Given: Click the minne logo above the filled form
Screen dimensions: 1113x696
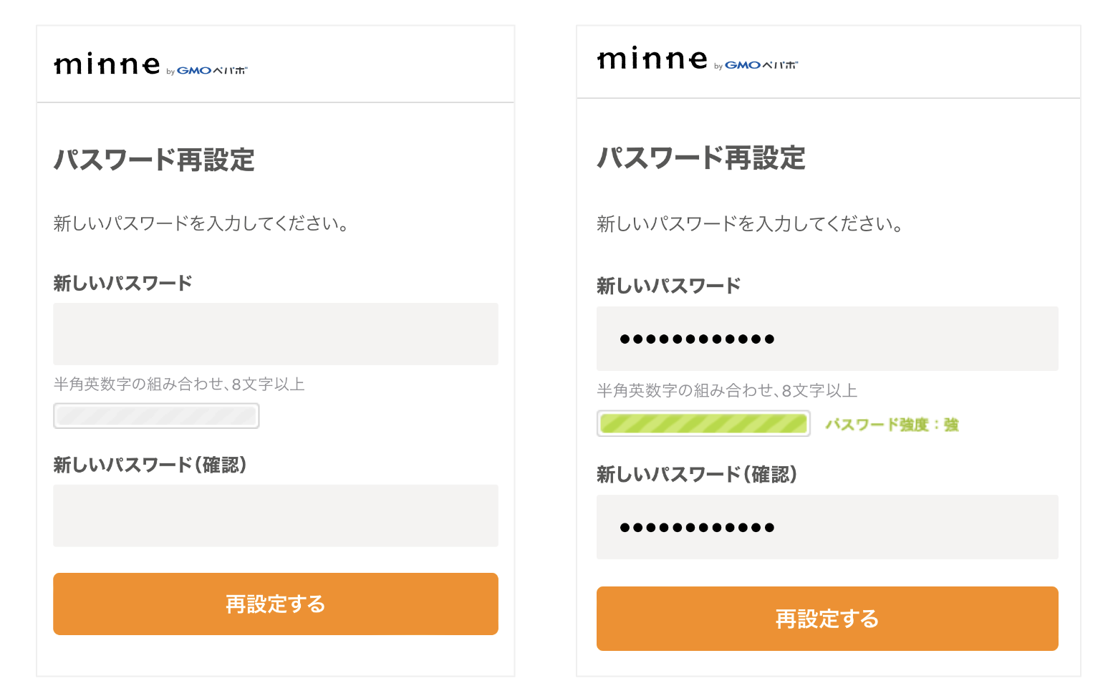Looking at the screenshot, I should tap(652, 59).
